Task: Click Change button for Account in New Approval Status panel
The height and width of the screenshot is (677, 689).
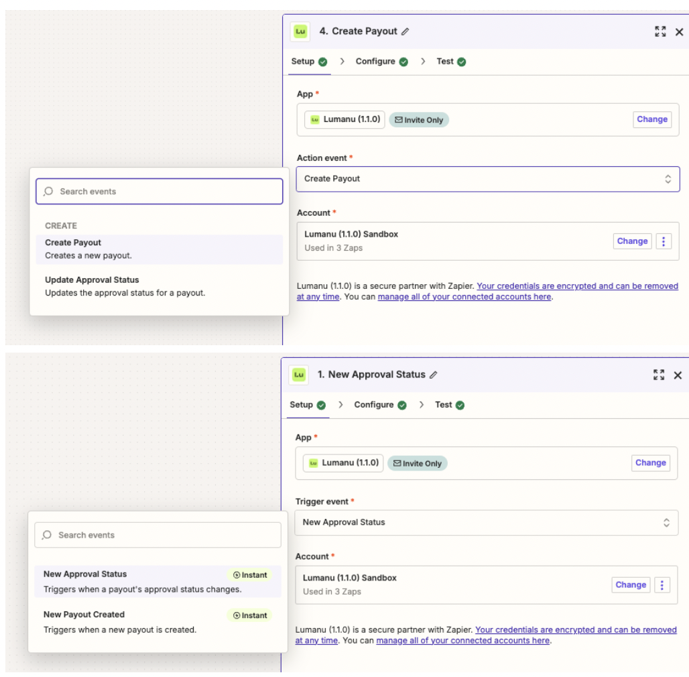Action: click(x=630, y=585)
